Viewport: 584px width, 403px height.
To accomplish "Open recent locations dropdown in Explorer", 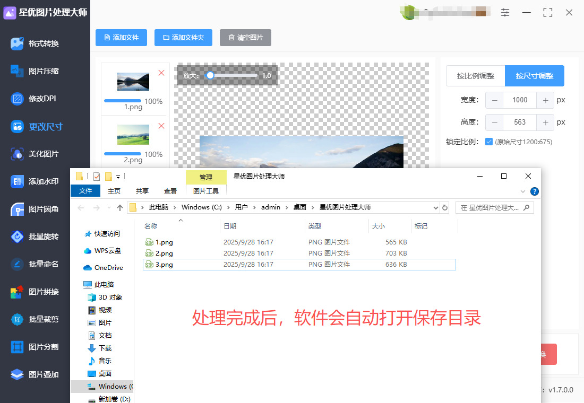I will coord(109,208).
